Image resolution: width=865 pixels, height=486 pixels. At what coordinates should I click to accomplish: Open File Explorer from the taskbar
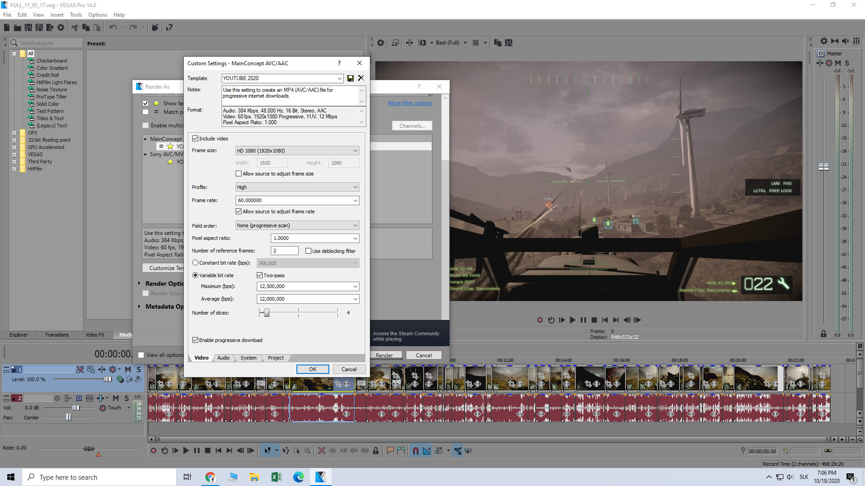pyautogui.click(x=255, y=477)
